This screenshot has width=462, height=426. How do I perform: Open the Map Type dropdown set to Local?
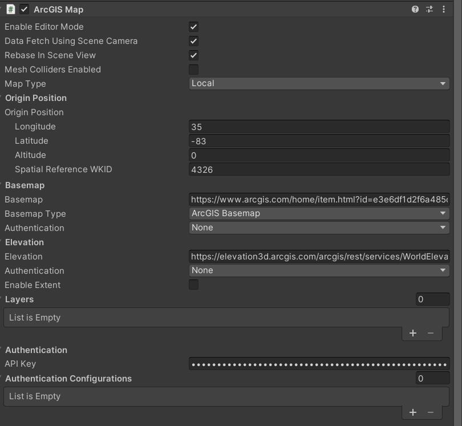coord(319,83)
